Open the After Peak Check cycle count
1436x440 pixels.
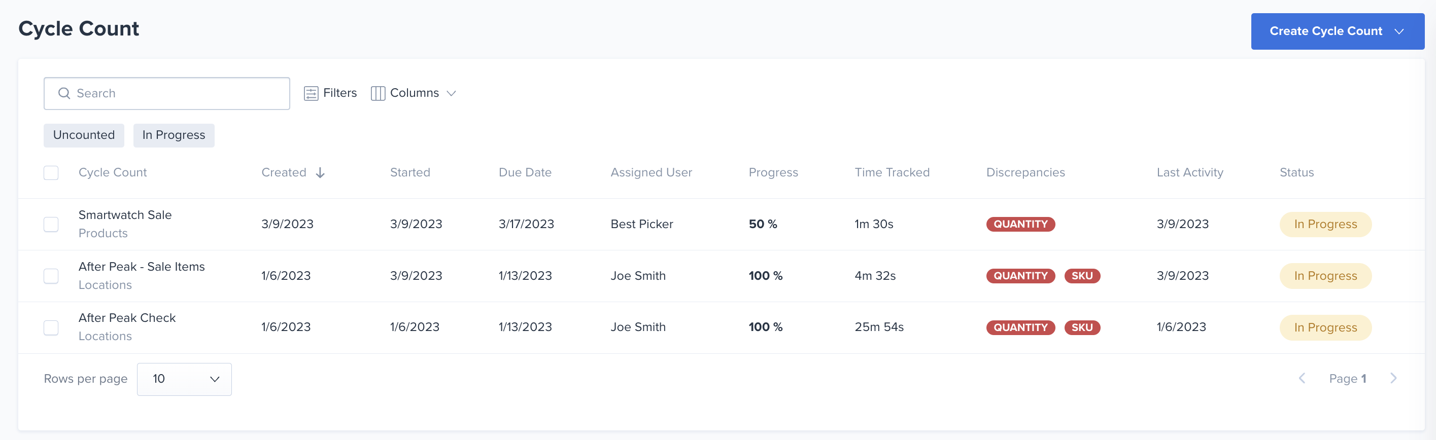(x=126, y=317)
